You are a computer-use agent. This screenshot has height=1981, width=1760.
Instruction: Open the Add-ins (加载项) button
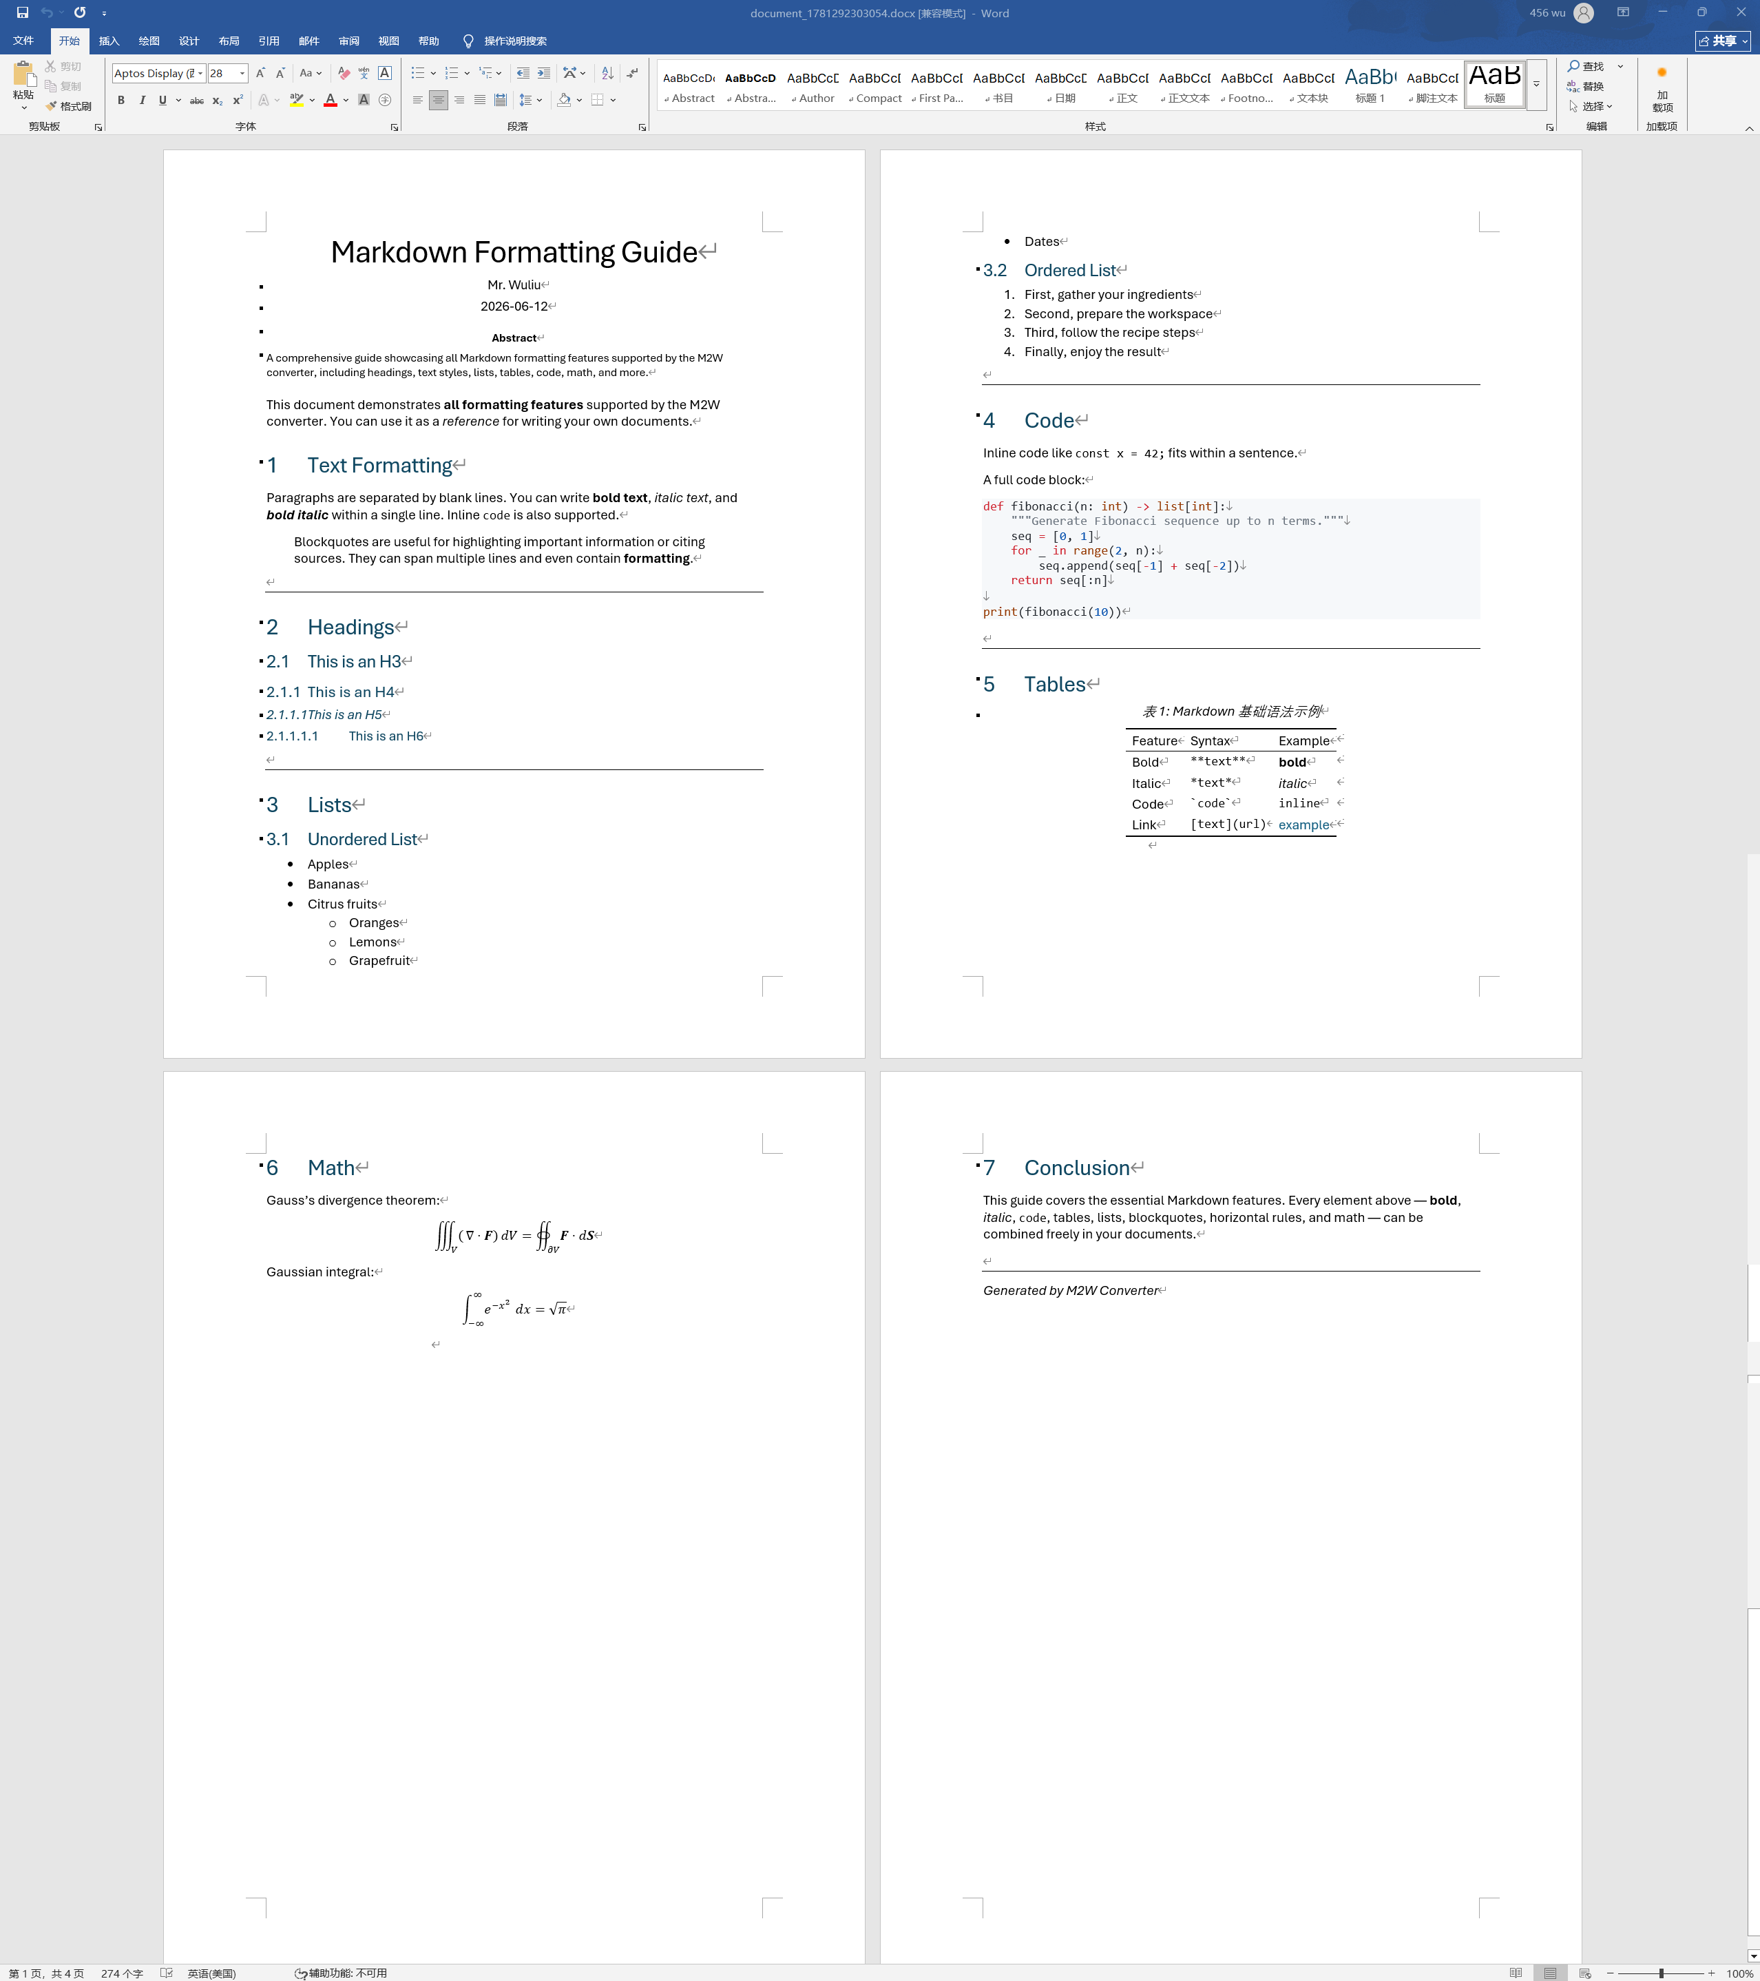point(1662,89)
